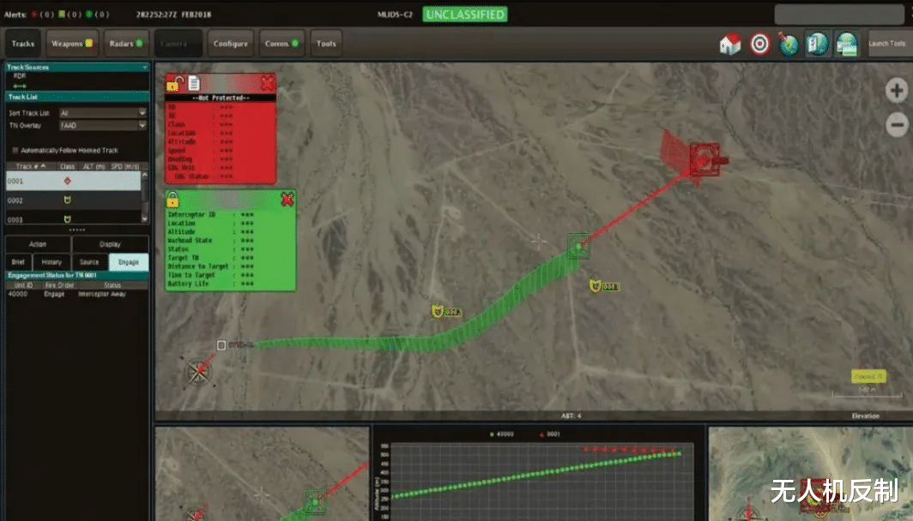Click the Class column header

tap(68, 166)
